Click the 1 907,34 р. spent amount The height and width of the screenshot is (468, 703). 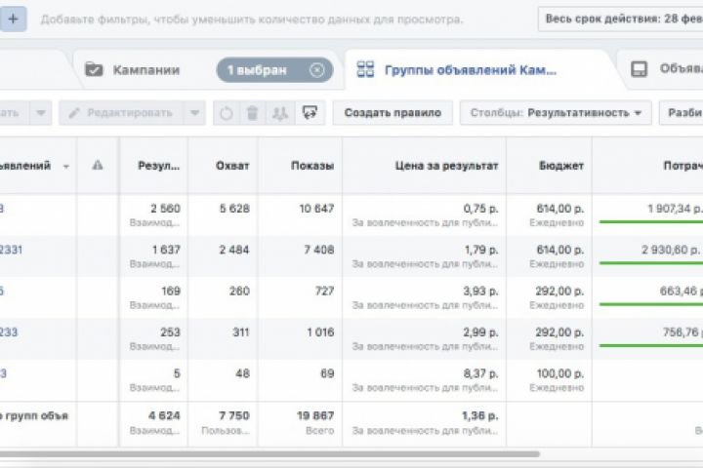pos(675,209)
